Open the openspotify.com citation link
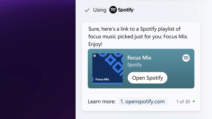The width and height of the screenshot is (212, 119). (x=143, y=101)
